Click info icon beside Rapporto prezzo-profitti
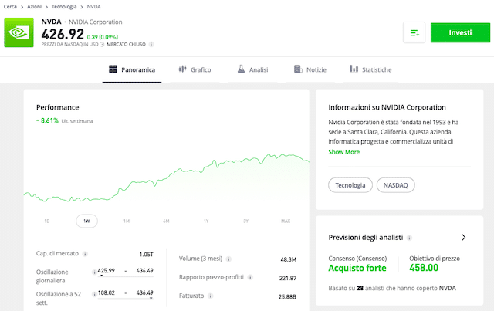The height and width of the screenshot is (311, 494). [x=250, y=277]
